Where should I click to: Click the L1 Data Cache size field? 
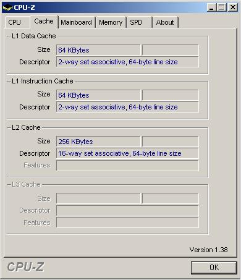(x=98, y=50)
